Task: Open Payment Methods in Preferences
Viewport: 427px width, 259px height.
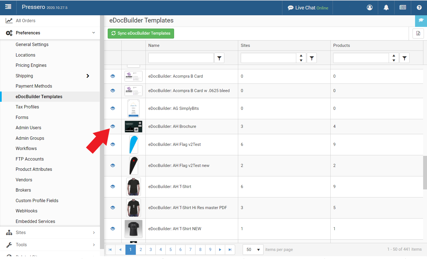Action: [34, 86]
